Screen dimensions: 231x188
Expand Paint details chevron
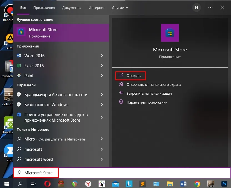pos(102,76)
